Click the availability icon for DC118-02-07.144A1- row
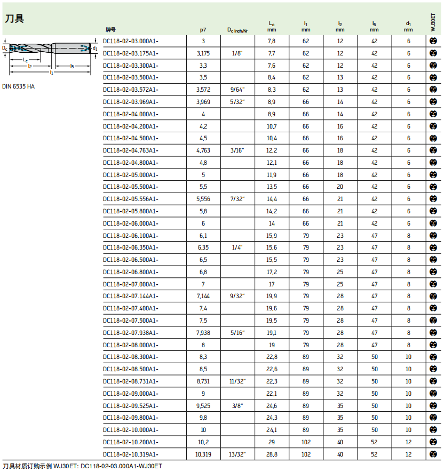444x472 pixels. coord(433,296)
